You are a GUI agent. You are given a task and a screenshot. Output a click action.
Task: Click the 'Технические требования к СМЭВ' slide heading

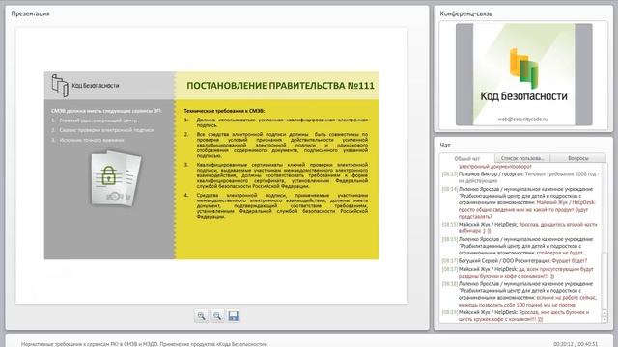coord(224,111)
